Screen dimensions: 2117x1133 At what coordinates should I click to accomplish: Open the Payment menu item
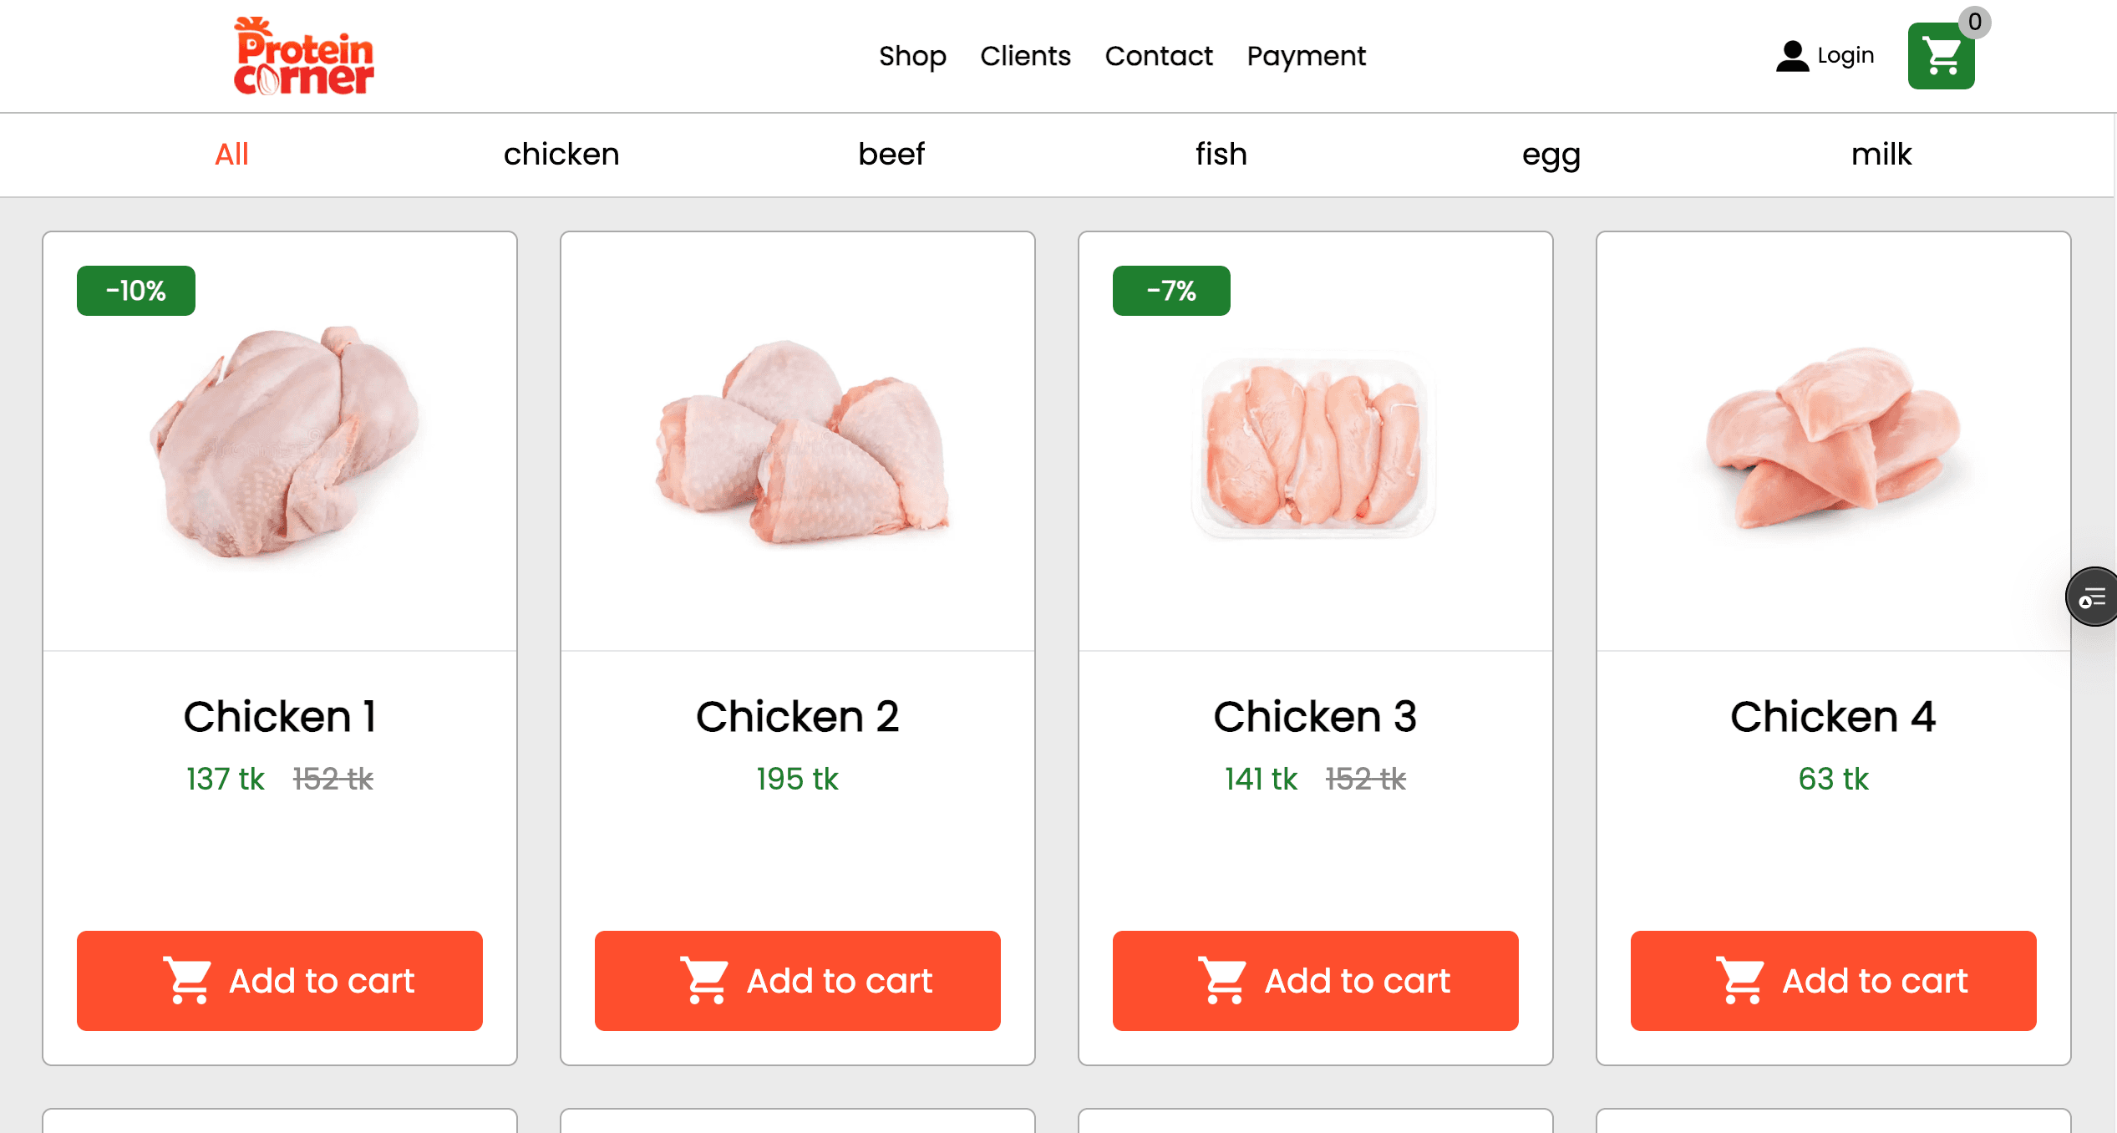[1306, 56]
